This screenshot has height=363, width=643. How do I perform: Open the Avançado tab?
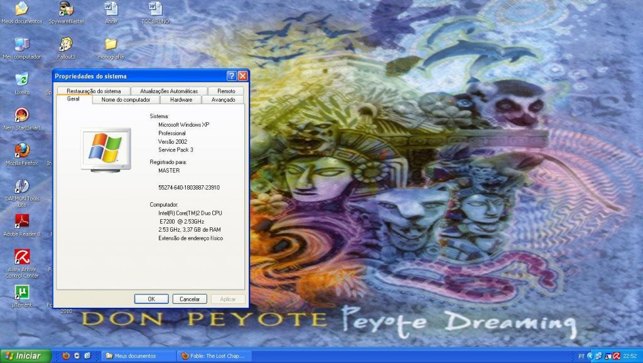223,100
